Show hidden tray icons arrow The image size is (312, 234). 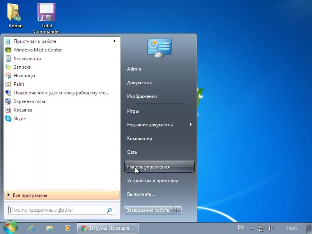252,229
